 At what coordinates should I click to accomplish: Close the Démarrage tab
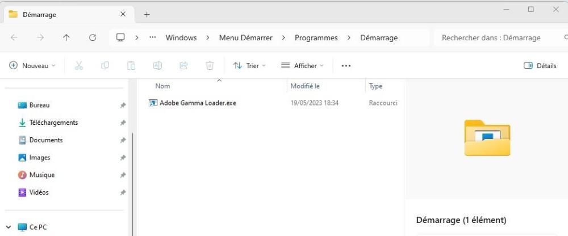(x=123, y=14)
